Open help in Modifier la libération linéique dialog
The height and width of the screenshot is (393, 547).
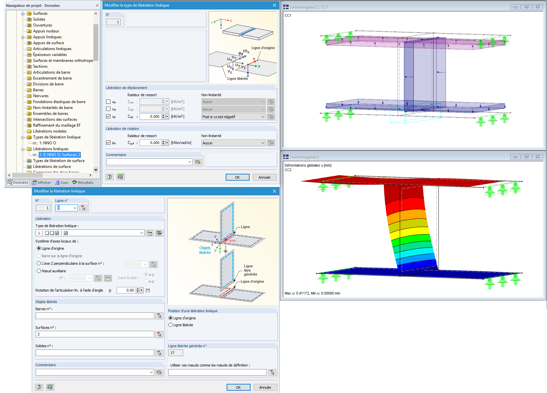(39, 387)
